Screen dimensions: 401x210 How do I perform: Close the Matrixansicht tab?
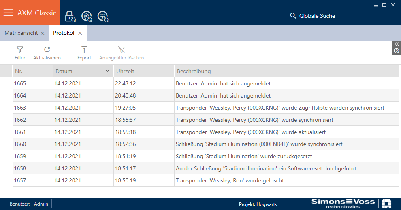[x=43, y=33]
